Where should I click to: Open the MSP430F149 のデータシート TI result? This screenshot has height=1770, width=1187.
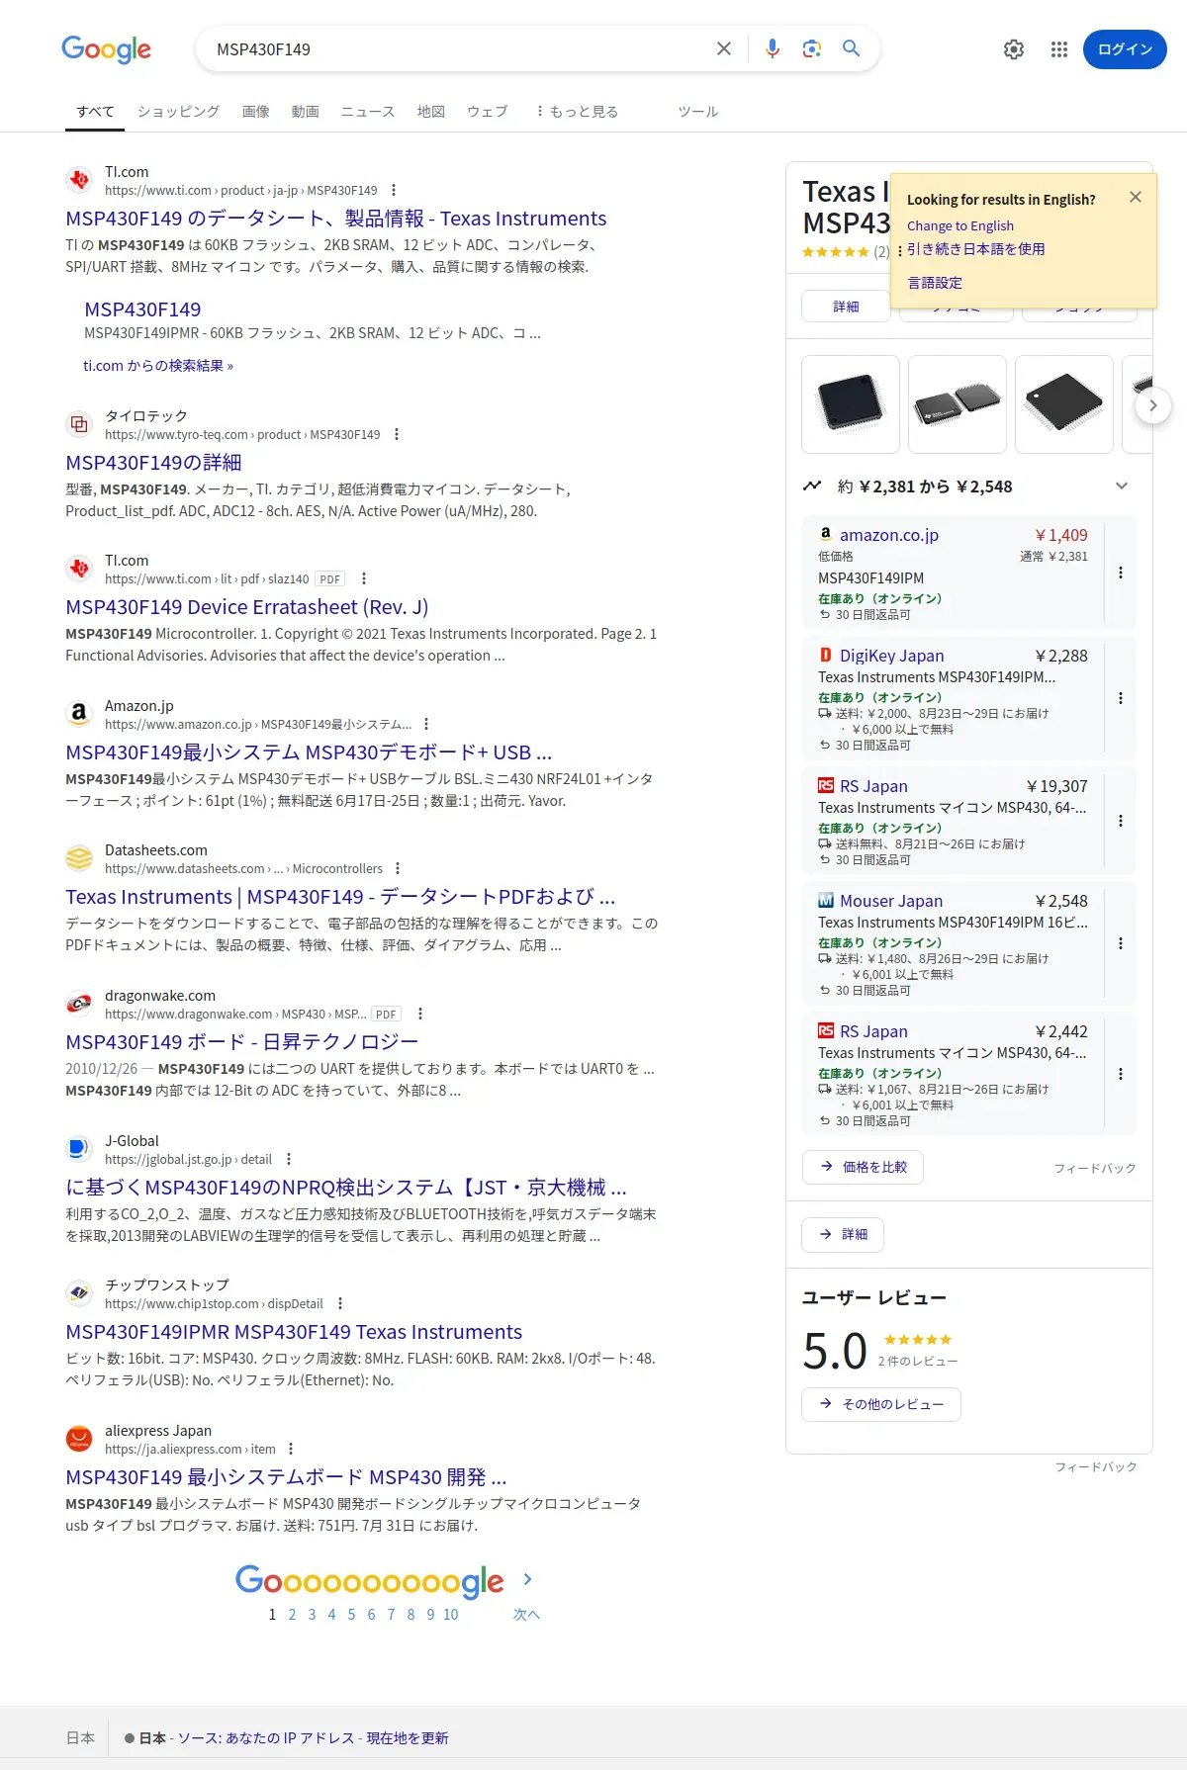(336, 219)
